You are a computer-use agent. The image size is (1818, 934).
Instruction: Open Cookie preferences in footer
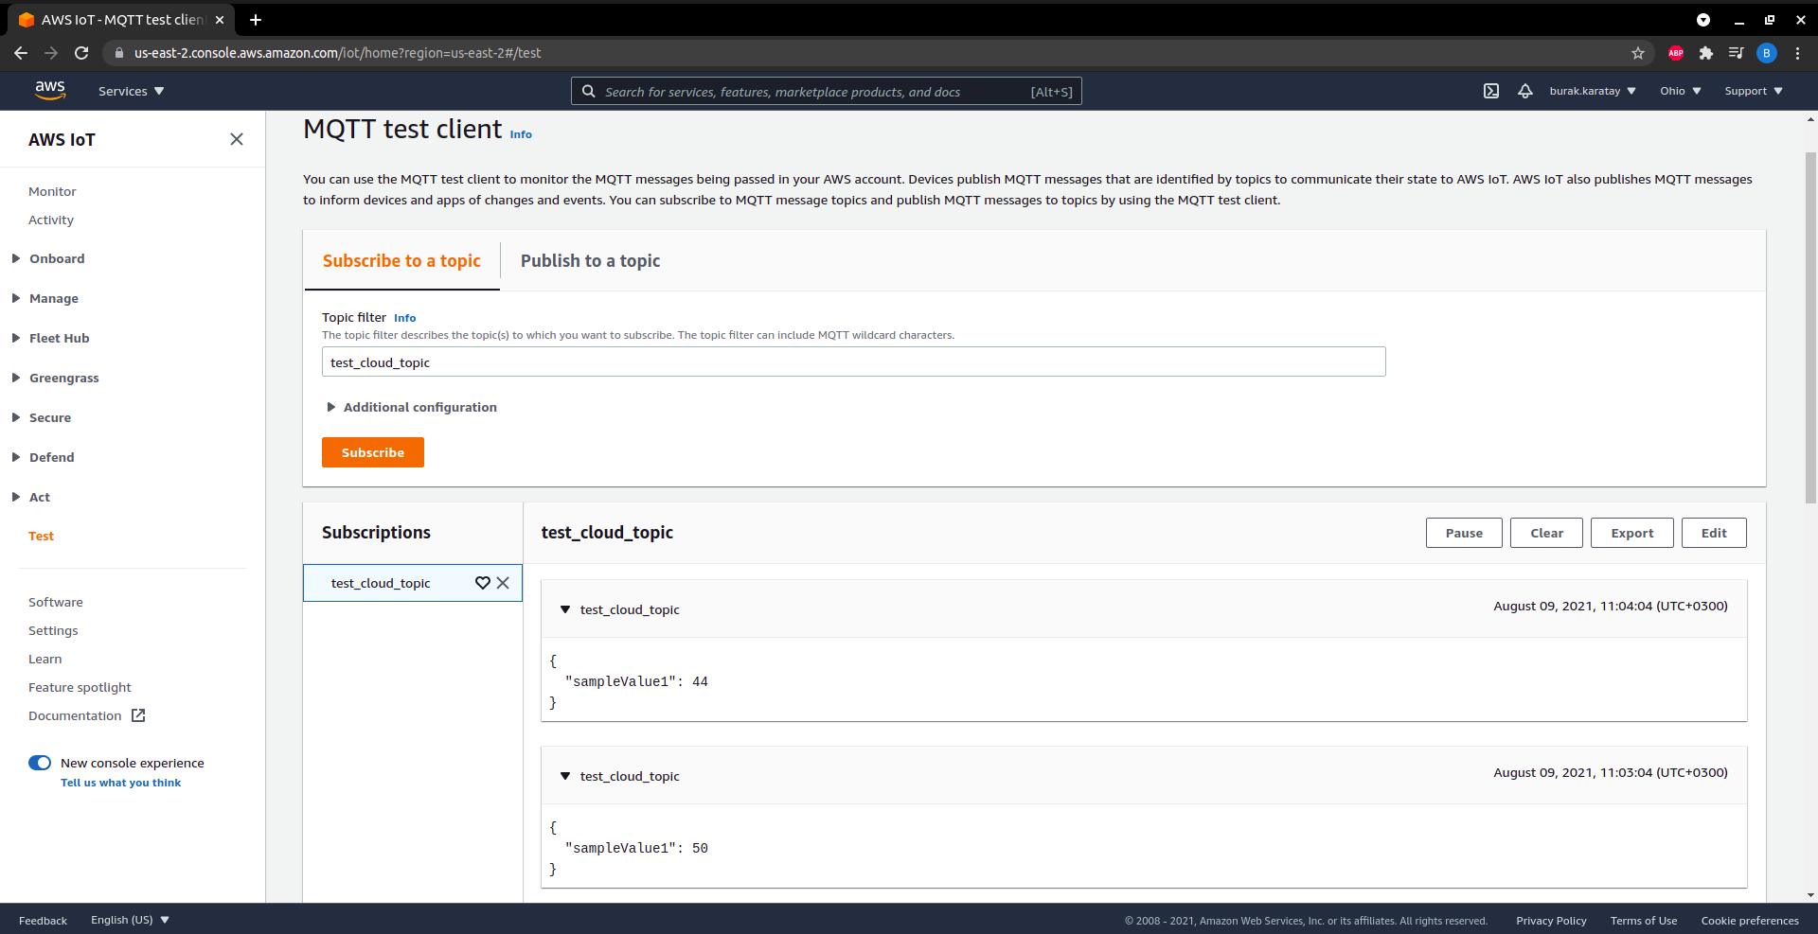point(1750,921)
